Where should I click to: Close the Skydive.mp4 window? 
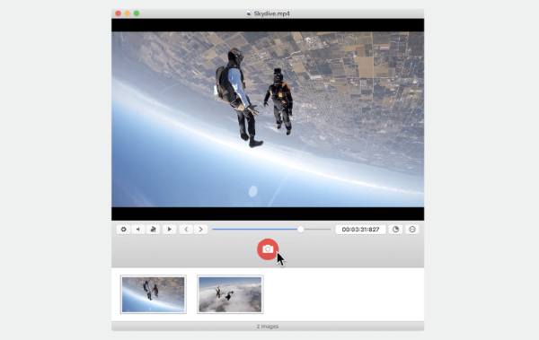(119, 13)
